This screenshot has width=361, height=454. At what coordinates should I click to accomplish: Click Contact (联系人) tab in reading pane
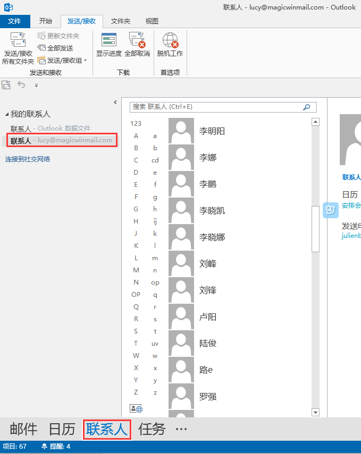coord(351,177)
